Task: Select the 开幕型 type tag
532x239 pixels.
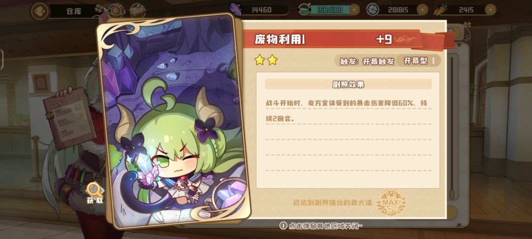Action: pos(419,61)
